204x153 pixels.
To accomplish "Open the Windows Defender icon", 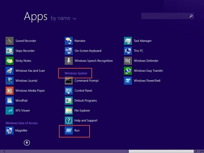I will point(128,61).
